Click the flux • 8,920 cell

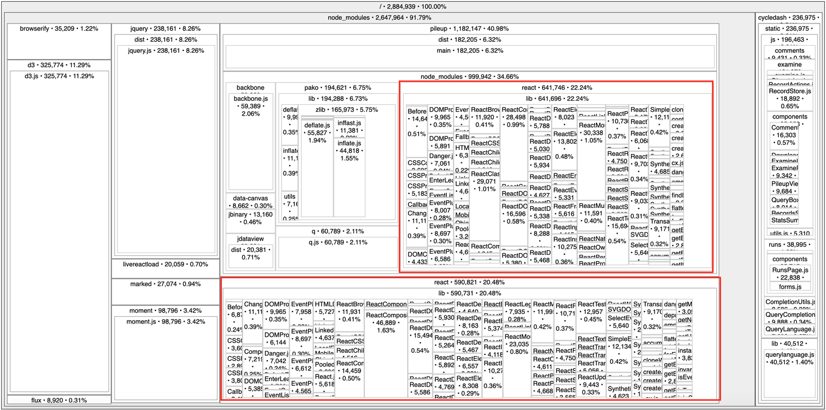click(x=59, y=400)
